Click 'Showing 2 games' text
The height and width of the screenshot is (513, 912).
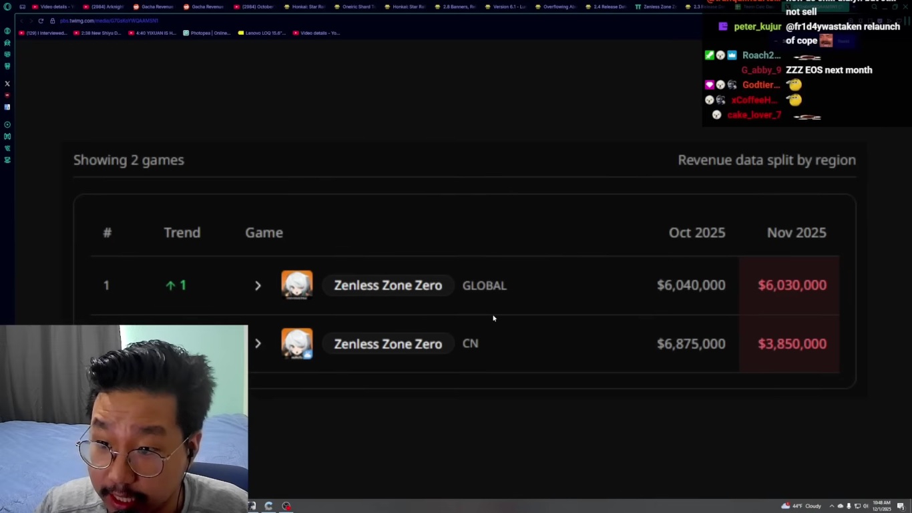[x=129, y=160]
